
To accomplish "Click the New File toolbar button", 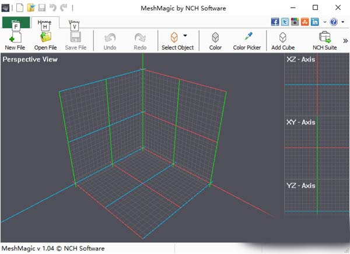I will 15,41.
